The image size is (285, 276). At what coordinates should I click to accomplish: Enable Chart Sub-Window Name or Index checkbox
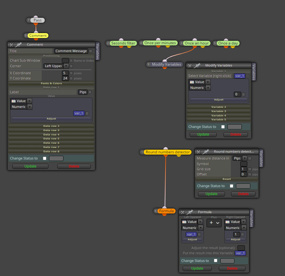click(x=71, y=61)
